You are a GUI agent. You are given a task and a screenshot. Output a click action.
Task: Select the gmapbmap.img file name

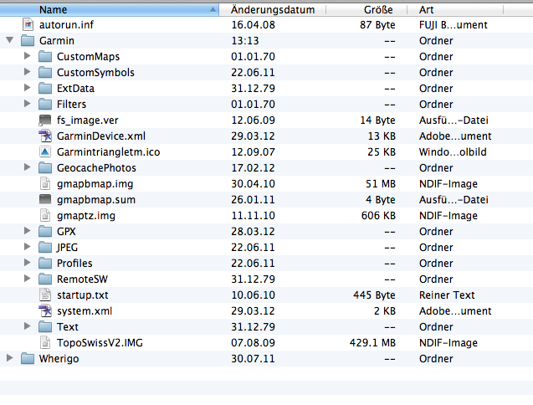(95, 184)
